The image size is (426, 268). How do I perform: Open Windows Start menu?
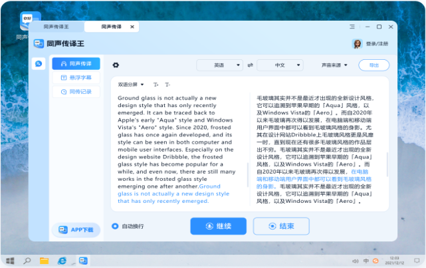[x=10, y=261]
